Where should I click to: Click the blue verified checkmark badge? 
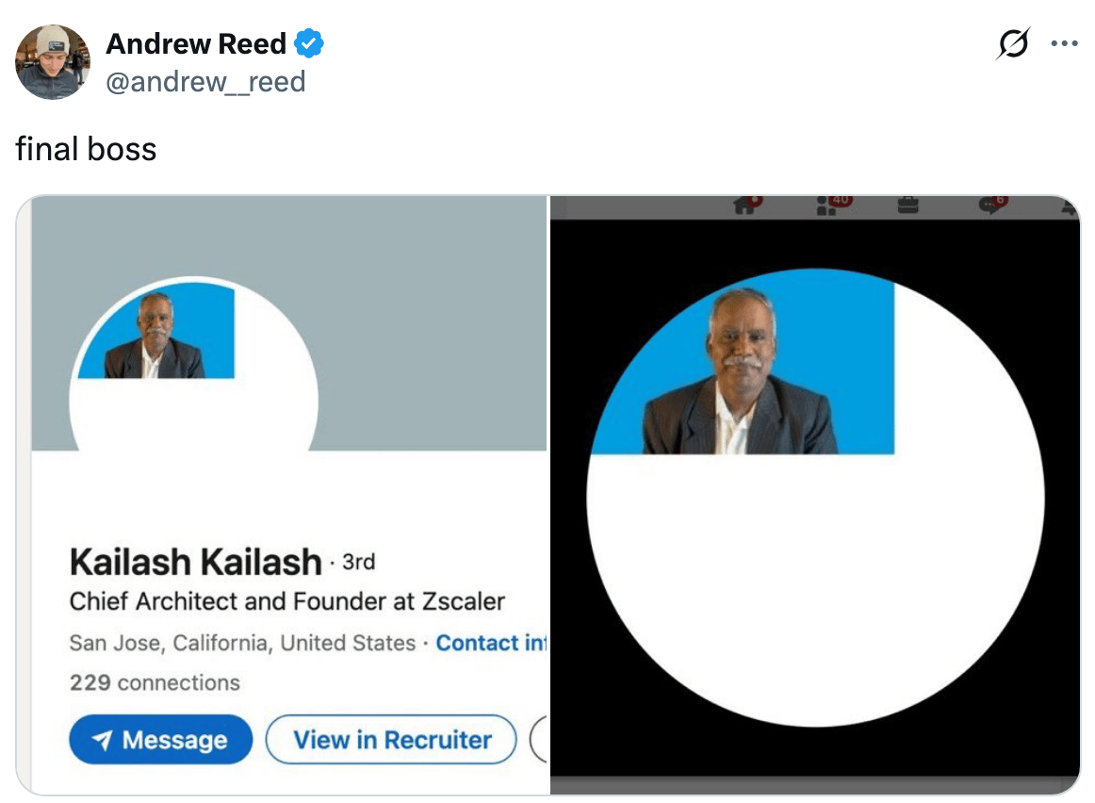(x=309, y=43)
